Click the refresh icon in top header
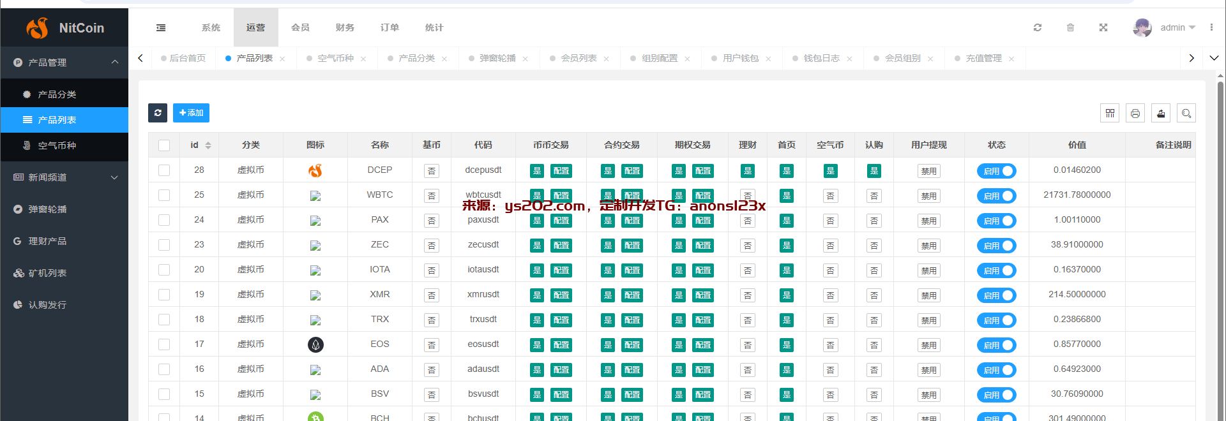The image size is (1226, 421). [1038, 27]
